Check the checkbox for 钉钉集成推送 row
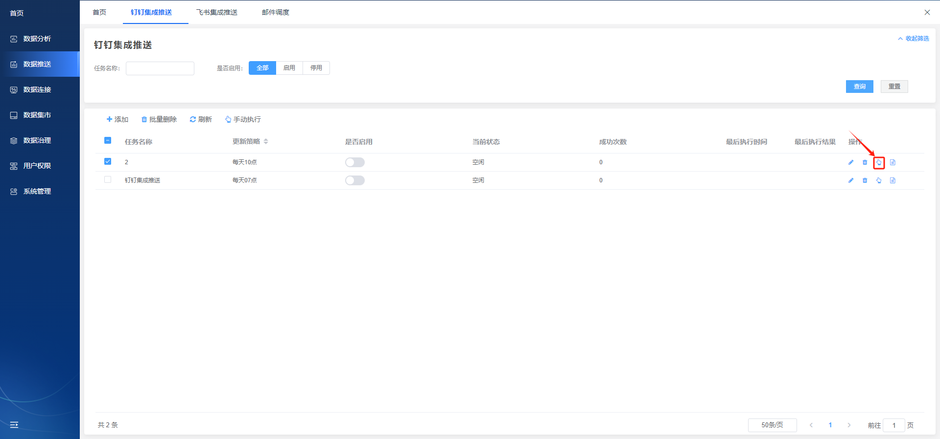 (x=108, y=179)
